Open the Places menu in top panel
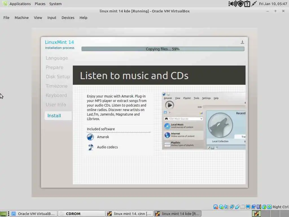 pos(40,4)
